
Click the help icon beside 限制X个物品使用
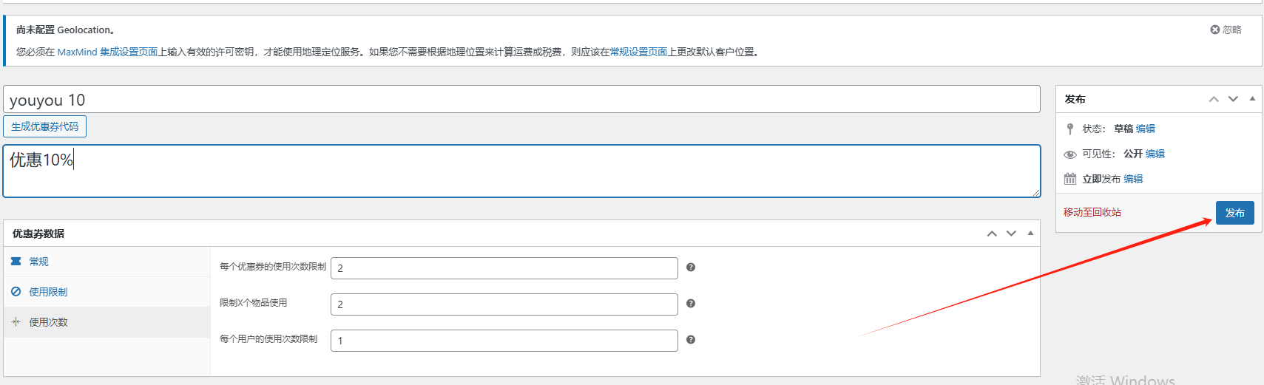click(690, 304)
